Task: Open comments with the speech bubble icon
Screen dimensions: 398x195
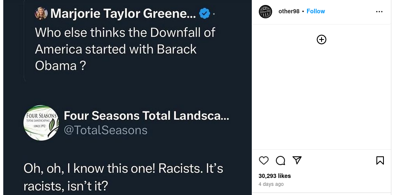Action: click(280, 160)
